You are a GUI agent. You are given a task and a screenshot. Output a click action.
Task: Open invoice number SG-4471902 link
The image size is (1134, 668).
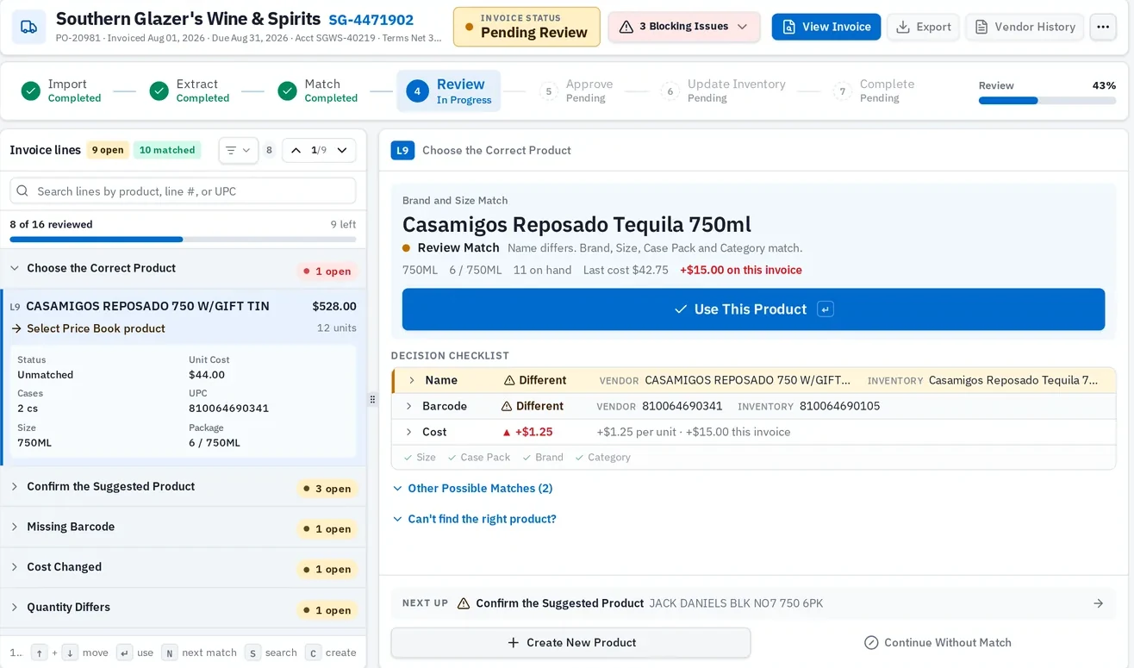click(371, 19)
